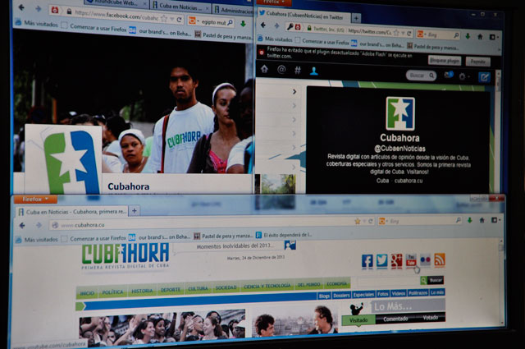Open the orange Firefox menu in bottom window
Viewport: 525px width, 349px height.
pyautogui.click(x=34, y=199)
